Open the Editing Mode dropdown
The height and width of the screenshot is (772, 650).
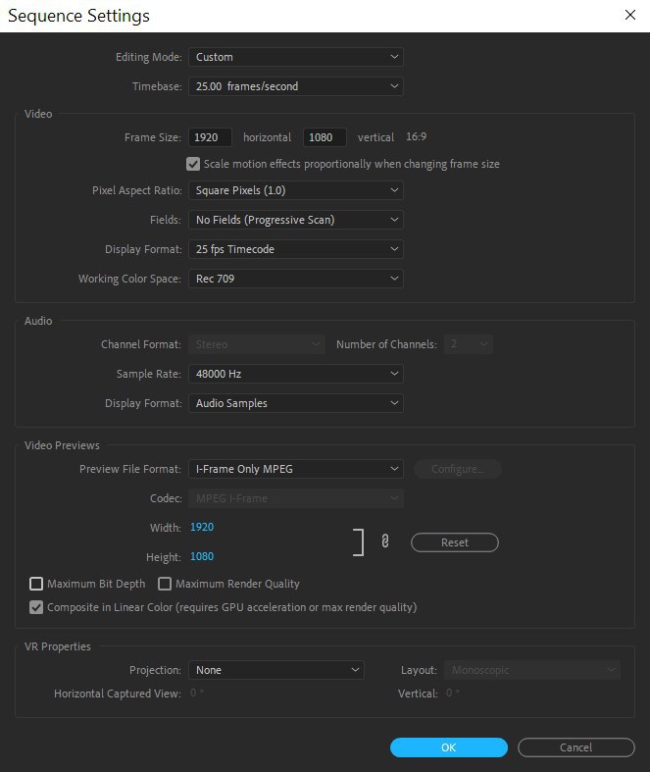click(296, 57)
